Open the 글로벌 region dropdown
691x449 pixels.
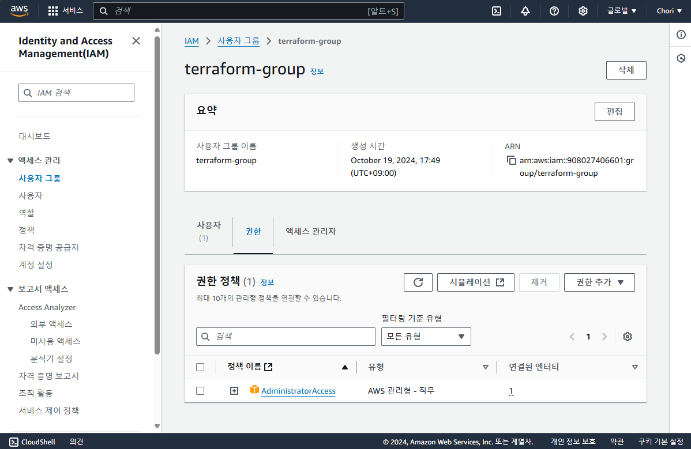pos(621,11)
